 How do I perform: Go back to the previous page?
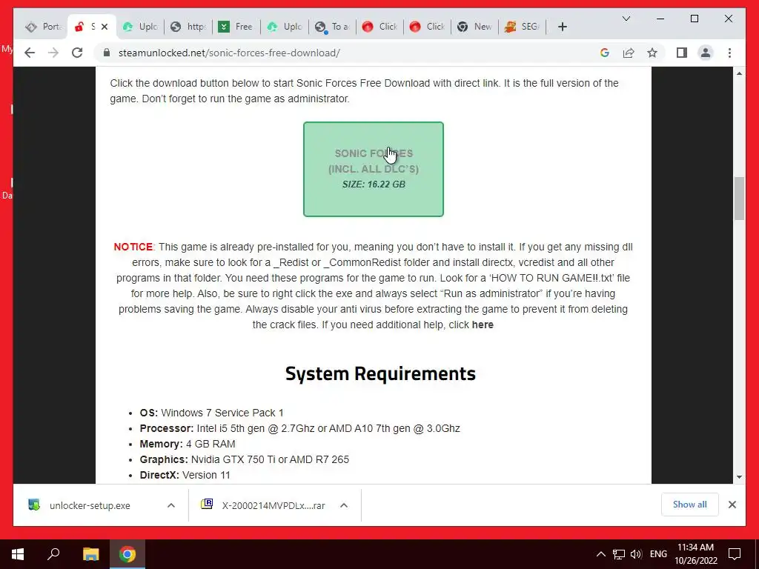[x=30, y=53]
